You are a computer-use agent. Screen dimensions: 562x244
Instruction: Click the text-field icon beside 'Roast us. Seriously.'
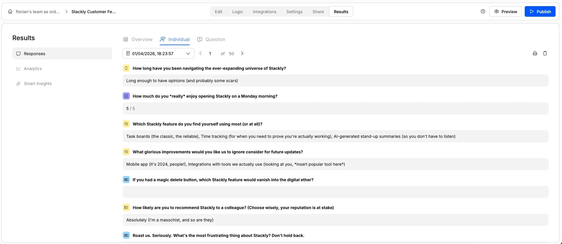tap(126, 235)
